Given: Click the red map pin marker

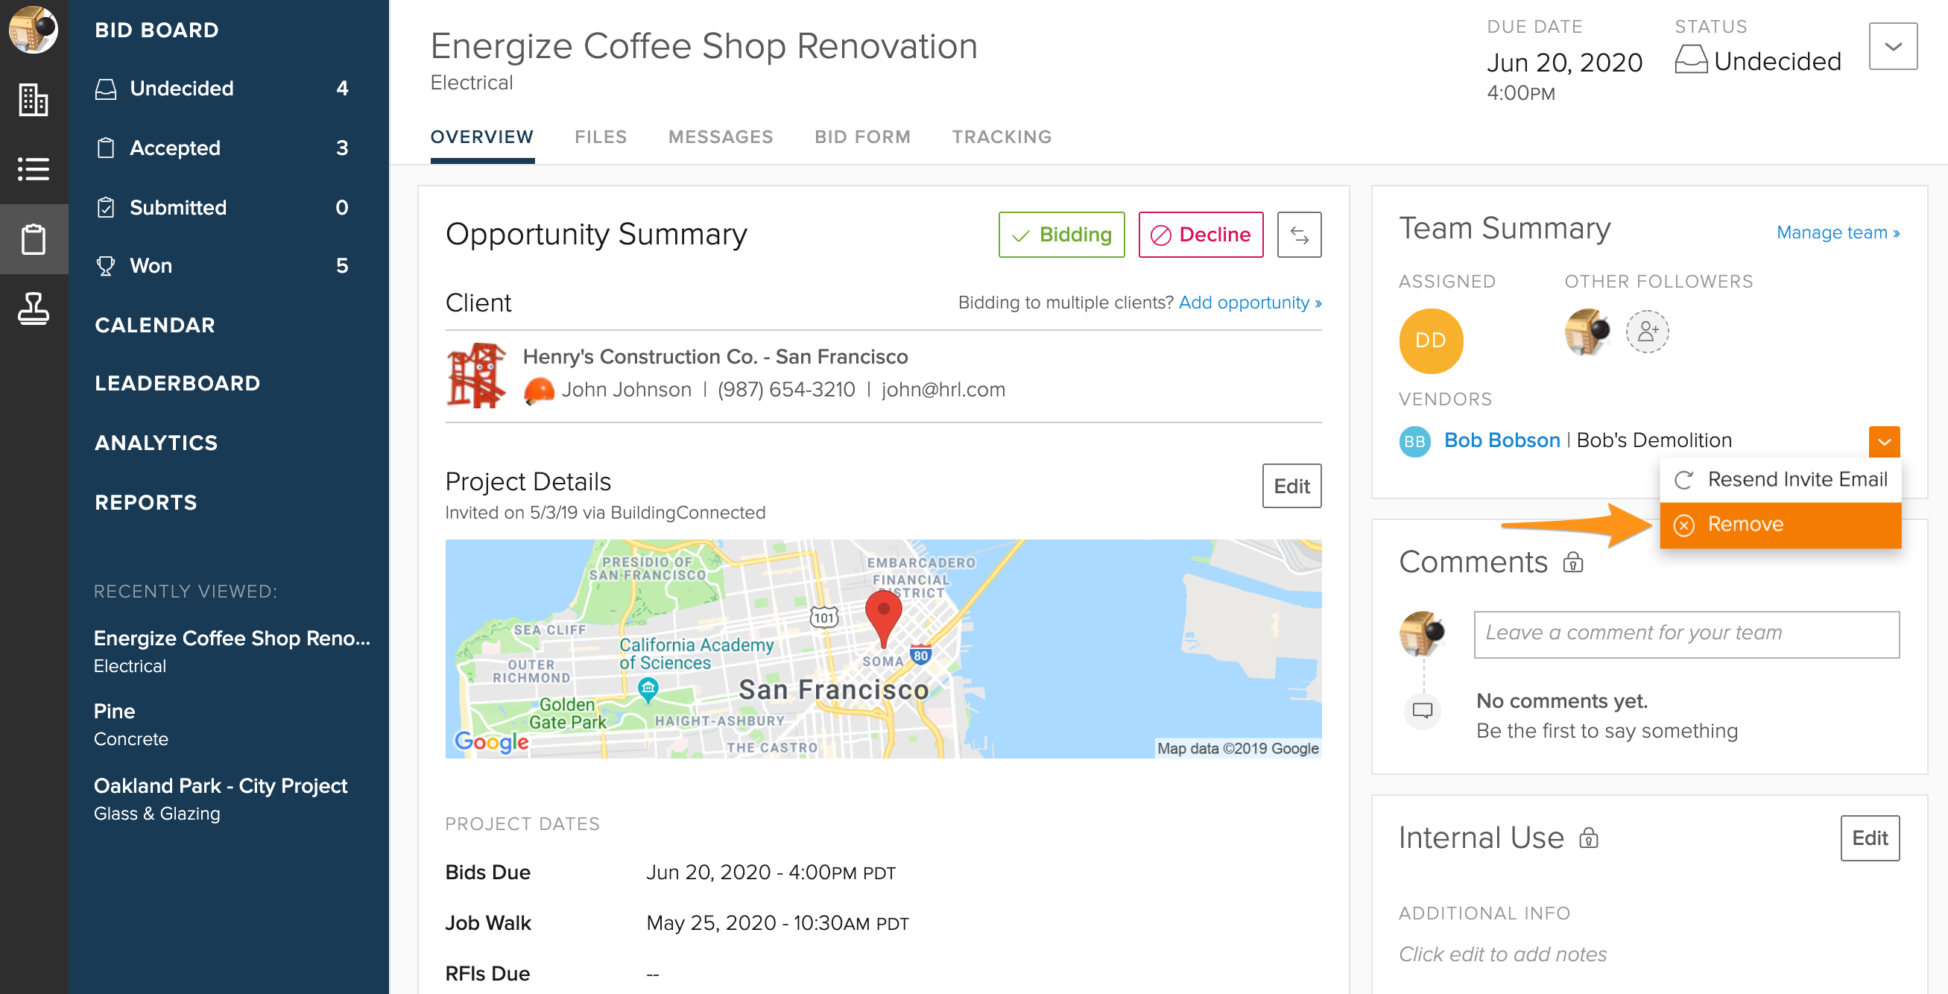Looking at the screenshot, I should click(882, 616).
